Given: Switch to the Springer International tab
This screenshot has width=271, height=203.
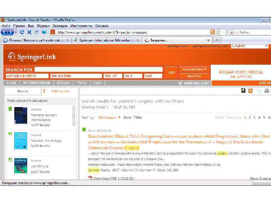Looking at the screenshot, I should tap(107, 40).
